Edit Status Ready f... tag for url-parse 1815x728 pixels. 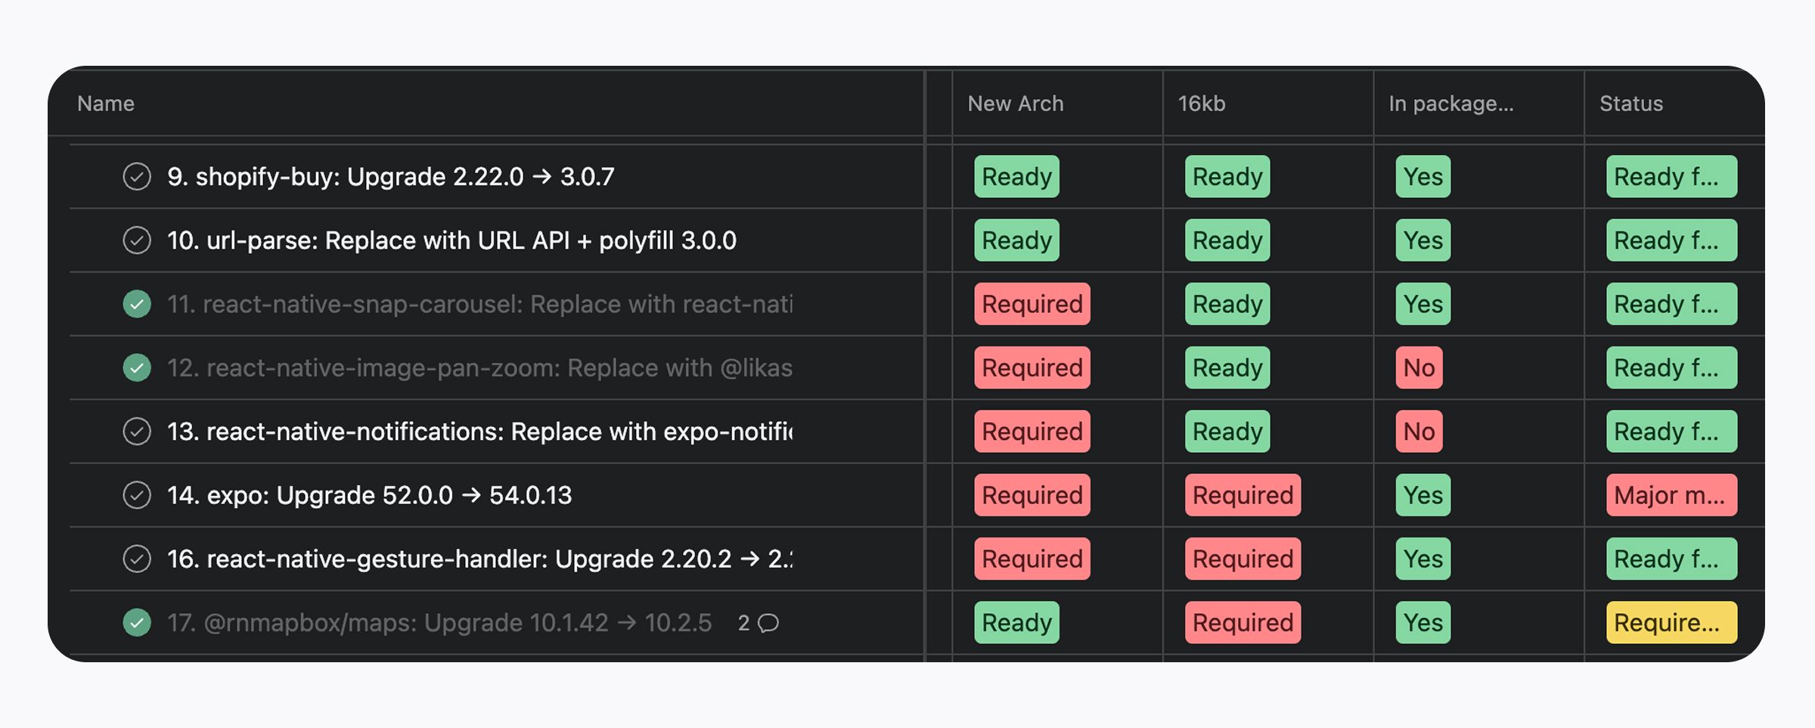(1672, 240)
